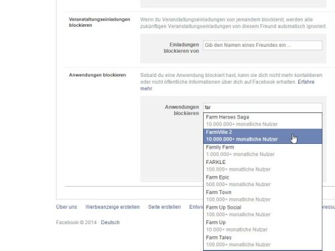Select Farm Town in the dropdown
335x251 pixels.
click(263, 196)
